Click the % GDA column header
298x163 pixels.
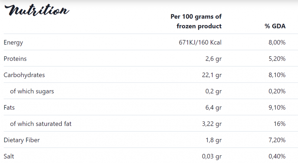pyautogui.click(x=275, y=26)
